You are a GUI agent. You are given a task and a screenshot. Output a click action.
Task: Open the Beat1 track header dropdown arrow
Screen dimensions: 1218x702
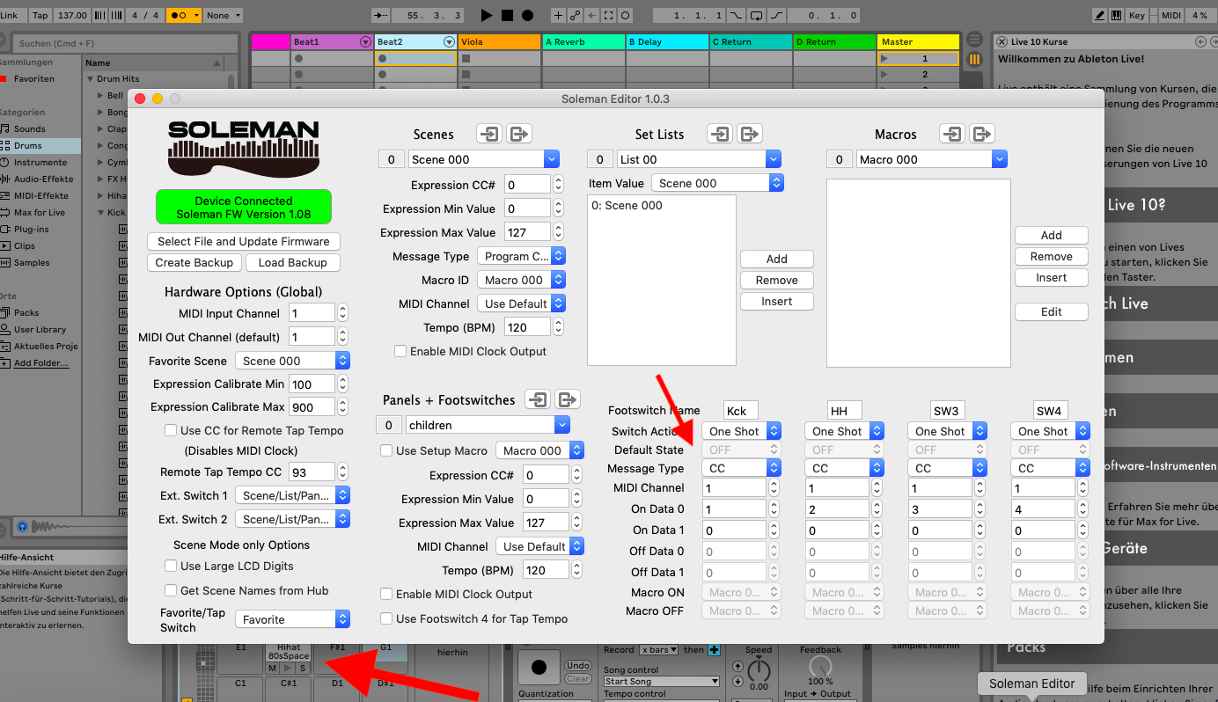pos(366,42)
